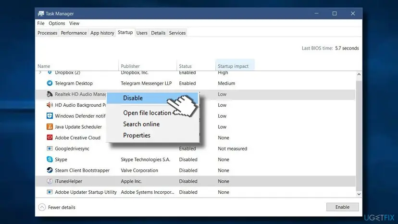The image size is (398, 224).
Task: Click the Windows Defender notification row name
Action: 80,116
